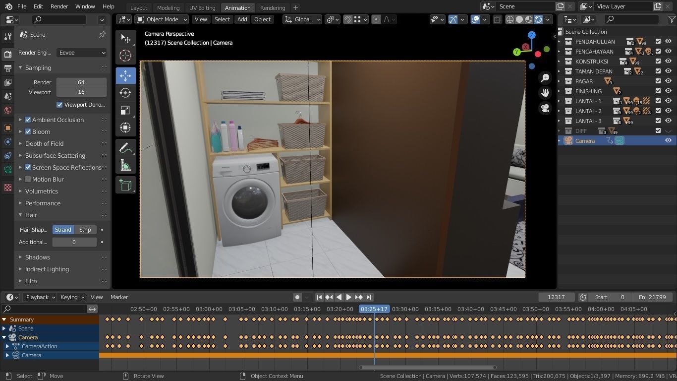Click the pan view hand icon
The image size is (677, 381).
tap(545, 93)
